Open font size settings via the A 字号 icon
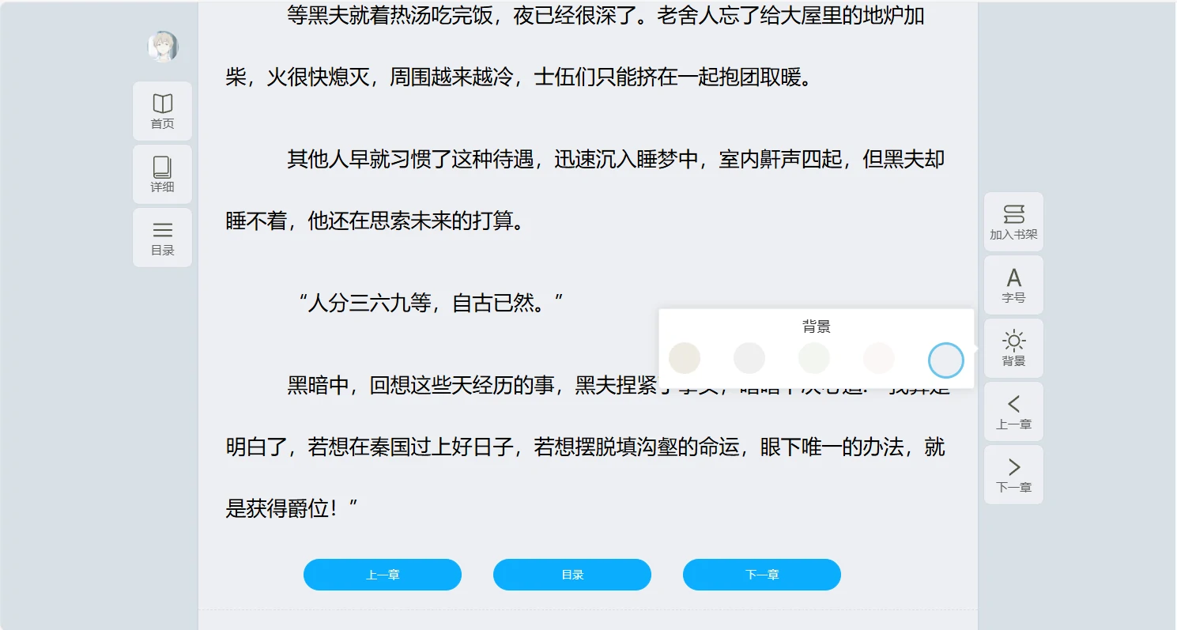The image size is (1177, 630). coord(1013,285)
